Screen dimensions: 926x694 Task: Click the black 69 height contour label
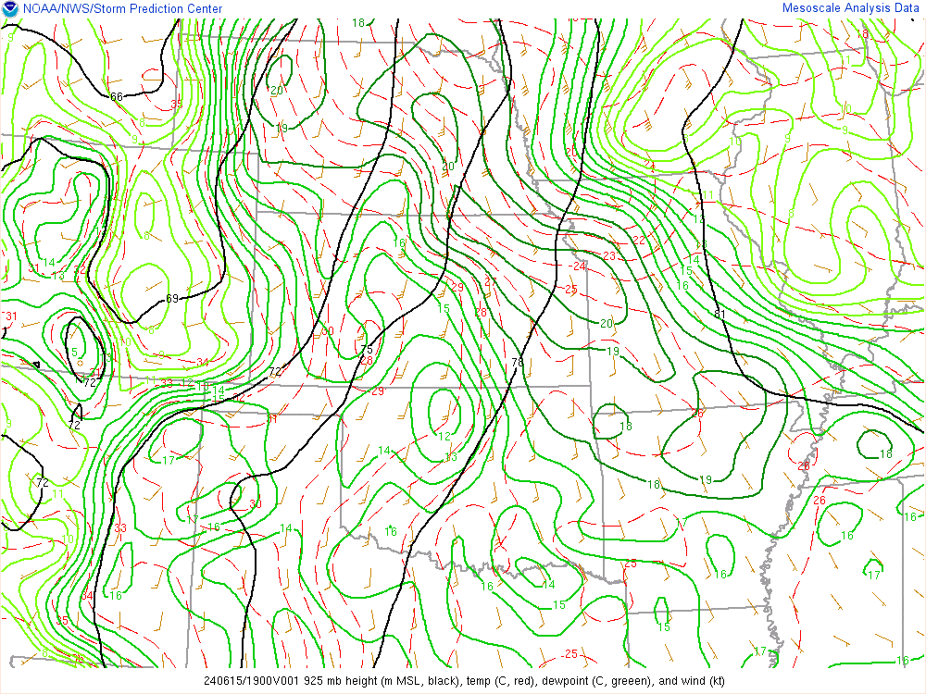[172, 298]
